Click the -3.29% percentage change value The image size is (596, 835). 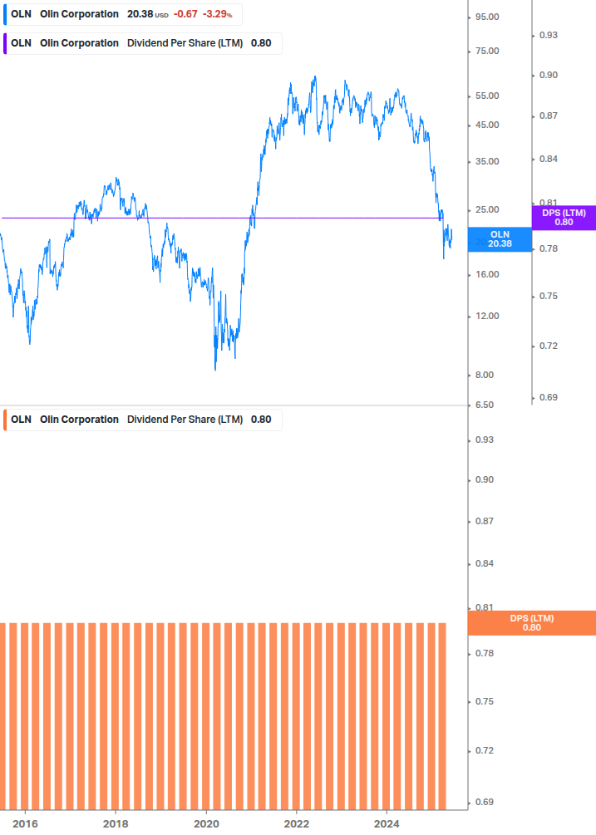pos(217,14)
